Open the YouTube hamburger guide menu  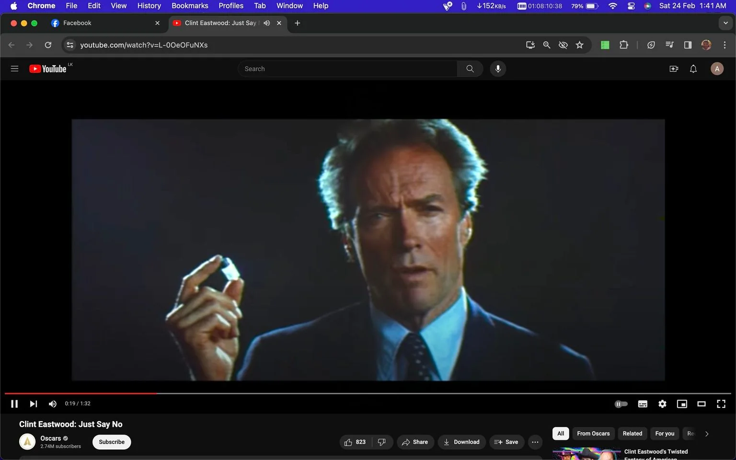coord(14,69)
